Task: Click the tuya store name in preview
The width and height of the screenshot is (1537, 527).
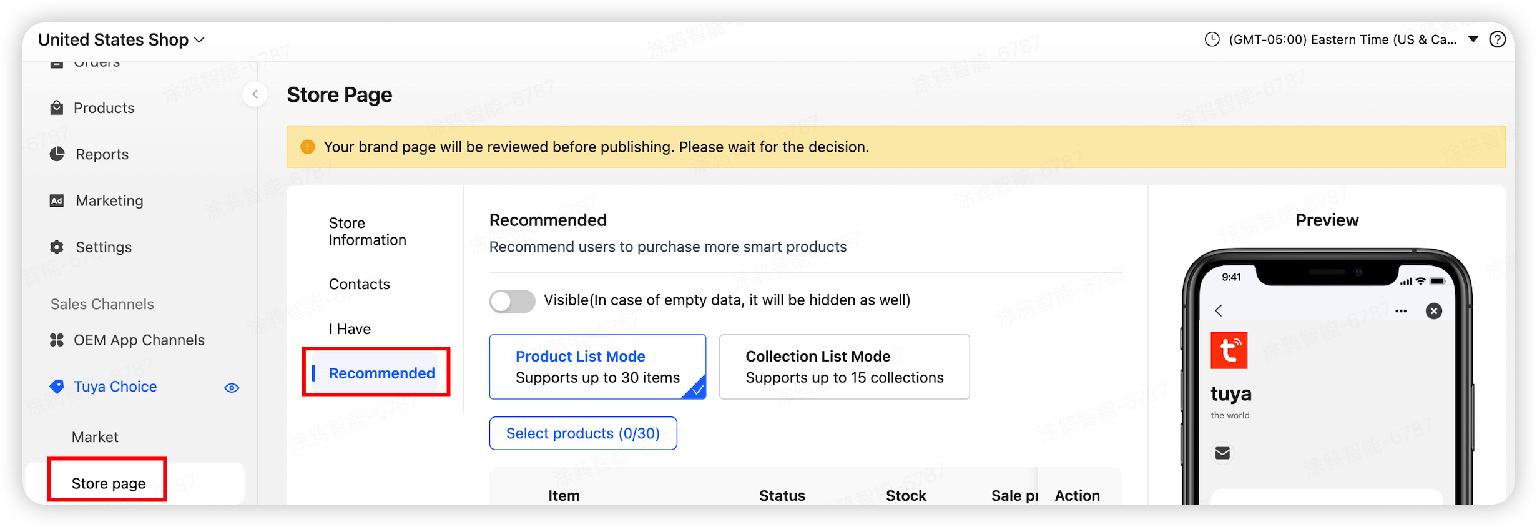Action: tap(1230, 394)
